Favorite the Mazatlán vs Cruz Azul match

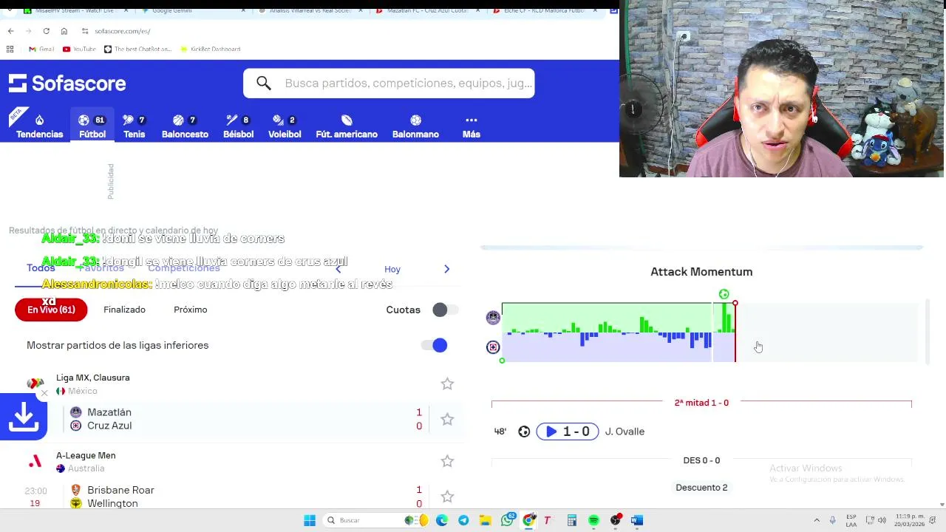[447, 419]
